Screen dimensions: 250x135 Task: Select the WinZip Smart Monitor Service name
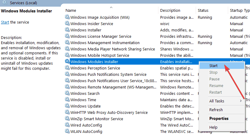[x=96, y=119]
